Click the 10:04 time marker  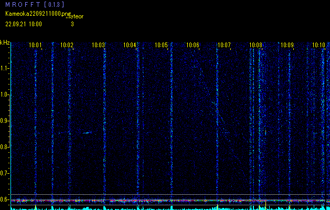(130, 45)
